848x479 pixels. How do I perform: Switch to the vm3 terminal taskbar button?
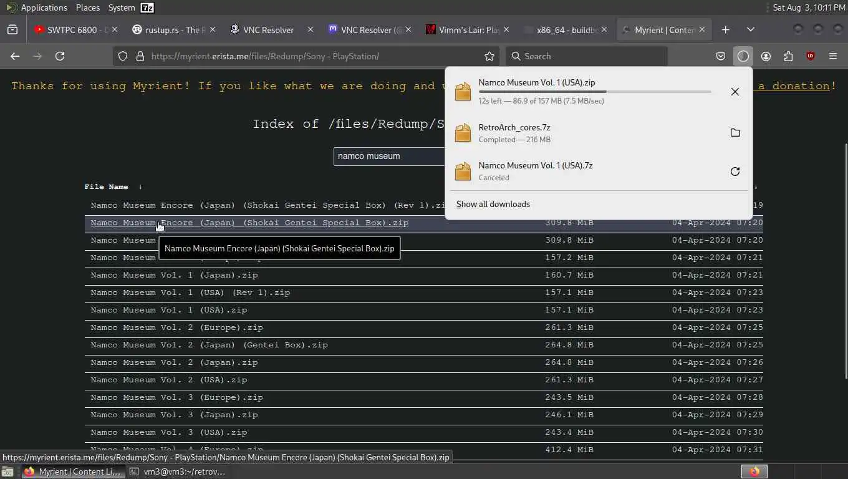coord(178,472)
